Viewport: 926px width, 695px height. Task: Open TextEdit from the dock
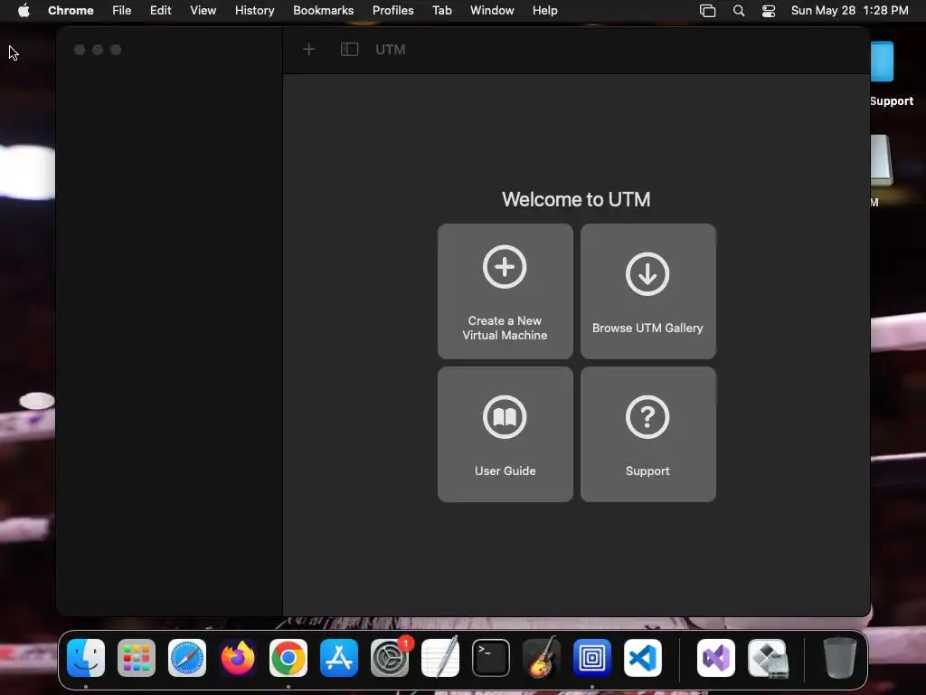[x=440, y=658]
